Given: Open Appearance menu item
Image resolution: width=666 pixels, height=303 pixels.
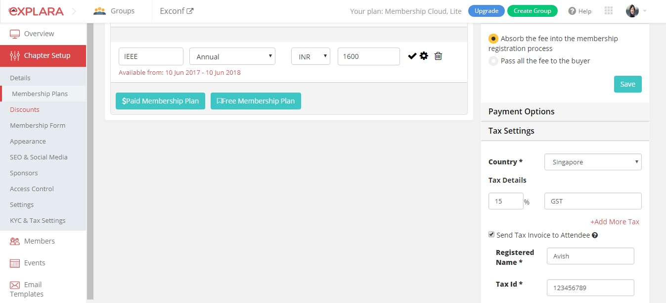Looking at the screenshot, I should tap(28, 141).
